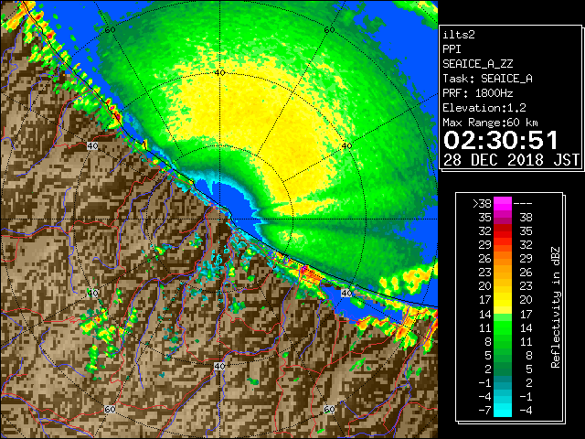
Task: Pick the orange swatch beside left 26
Action: pos(503,259)
